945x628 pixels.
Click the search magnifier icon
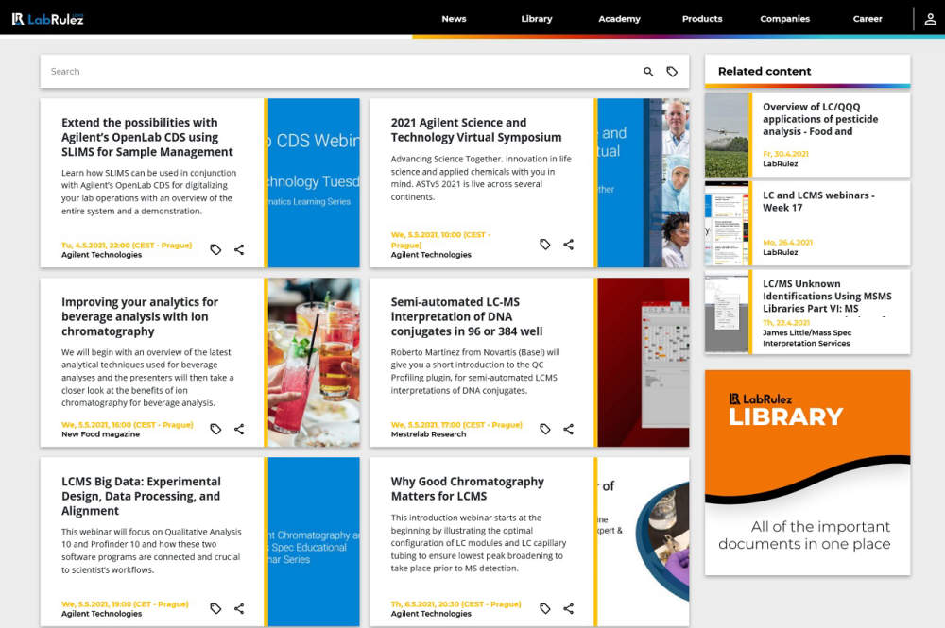click(x=648, y=72)
